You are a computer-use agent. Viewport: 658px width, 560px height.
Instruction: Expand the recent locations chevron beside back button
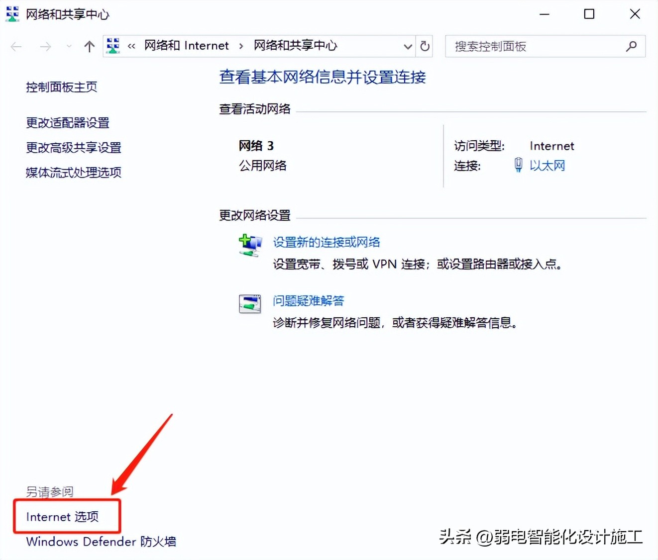69,46
